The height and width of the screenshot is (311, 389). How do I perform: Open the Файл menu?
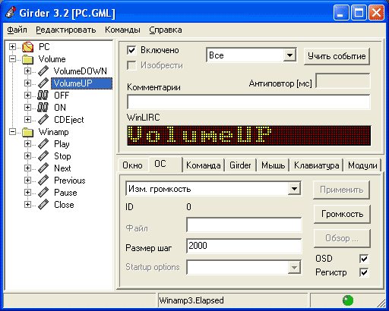tap(17, 30)
